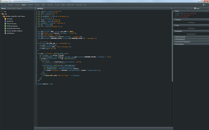Click the refresh watch expressions icon
Viewport: 209px width, 130px height.
207,11
